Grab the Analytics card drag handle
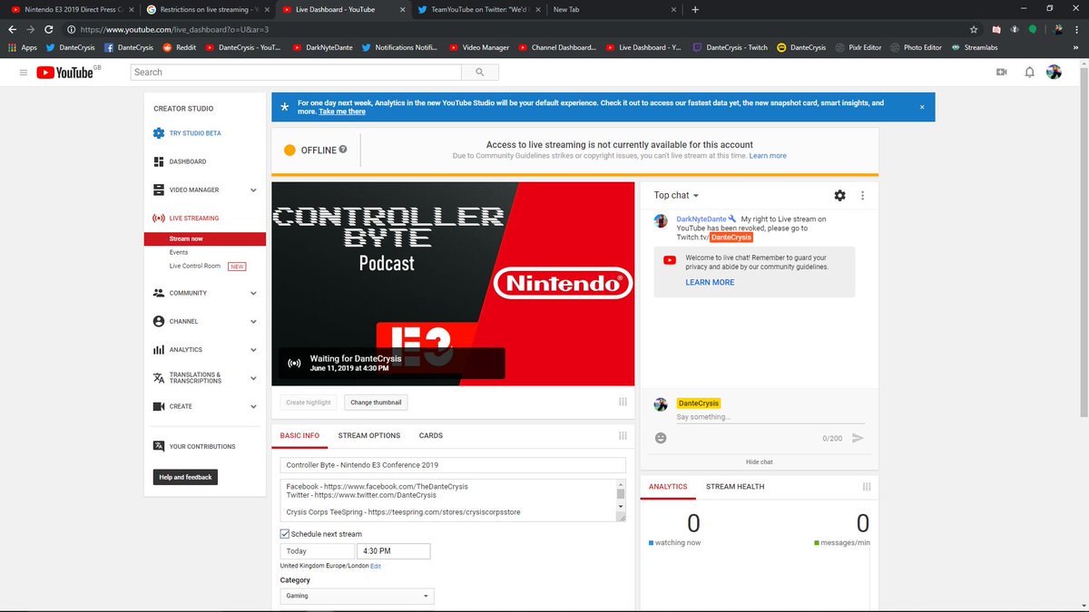Screen dimensions: 1089x612 point(868,487)
